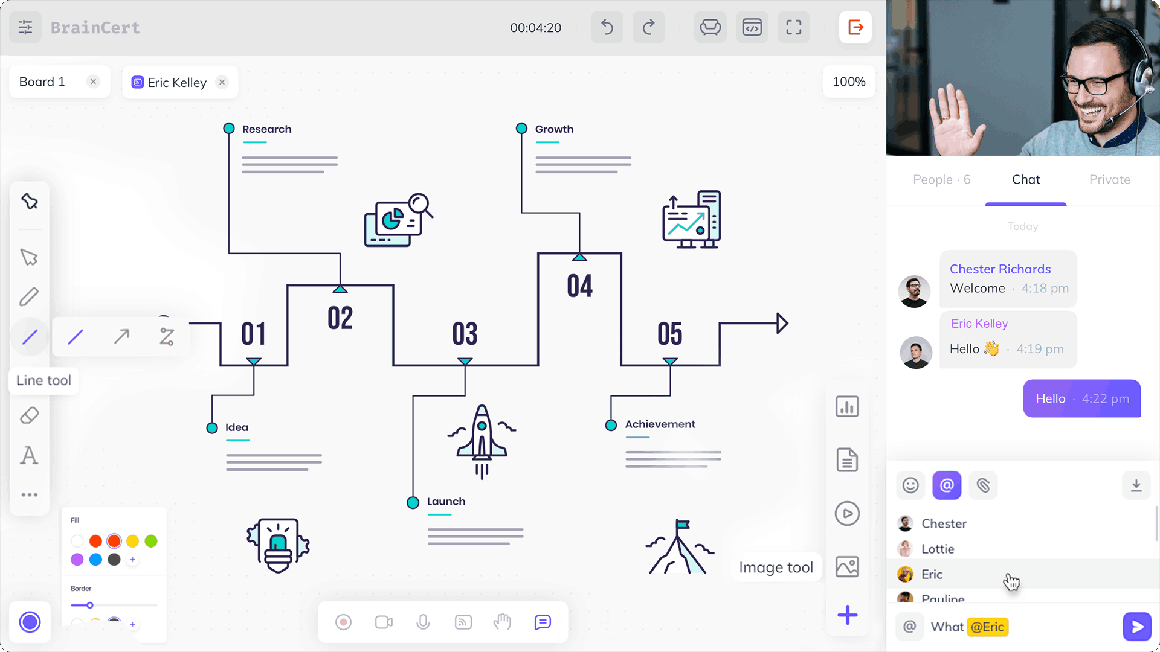
Task: Attach a file with paperclip icon
Action: pyautogui.click(x=983, y=485)
